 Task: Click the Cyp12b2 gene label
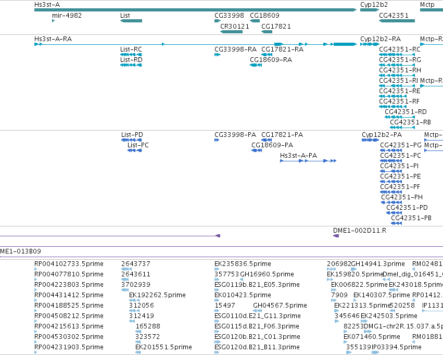pos(374,5)
